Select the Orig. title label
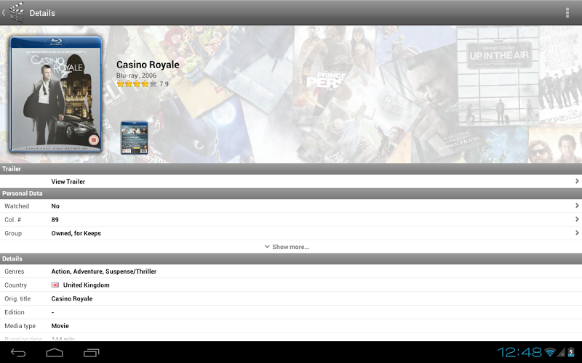This screenshot has height=363, width=582. pos(17,298)
